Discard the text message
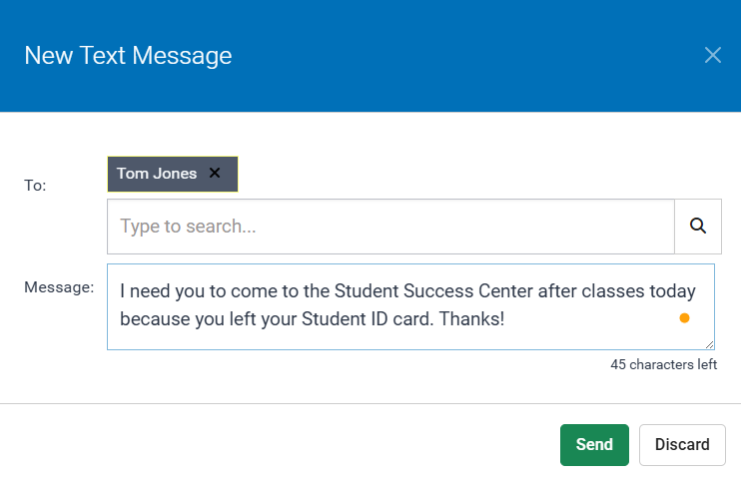This screenshot has width=741, height=484. [682, 445]
